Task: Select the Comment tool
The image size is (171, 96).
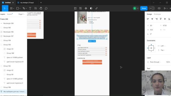Action: [46, 8]
